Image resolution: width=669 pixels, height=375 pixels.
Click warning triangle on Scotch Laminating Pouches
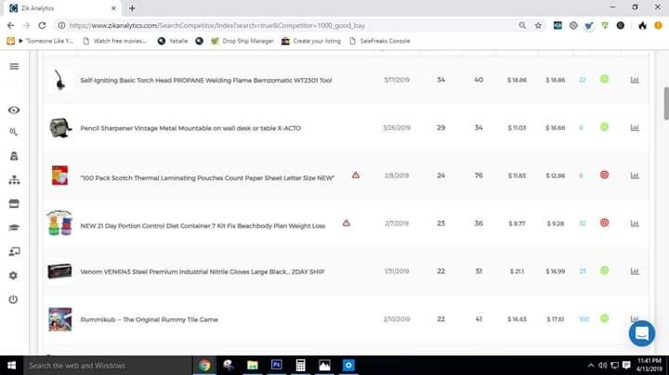(355, 175)
